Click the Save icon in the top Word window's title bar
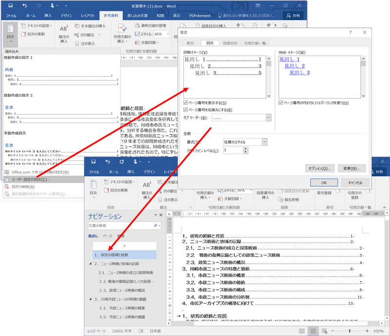 (10, 5)
